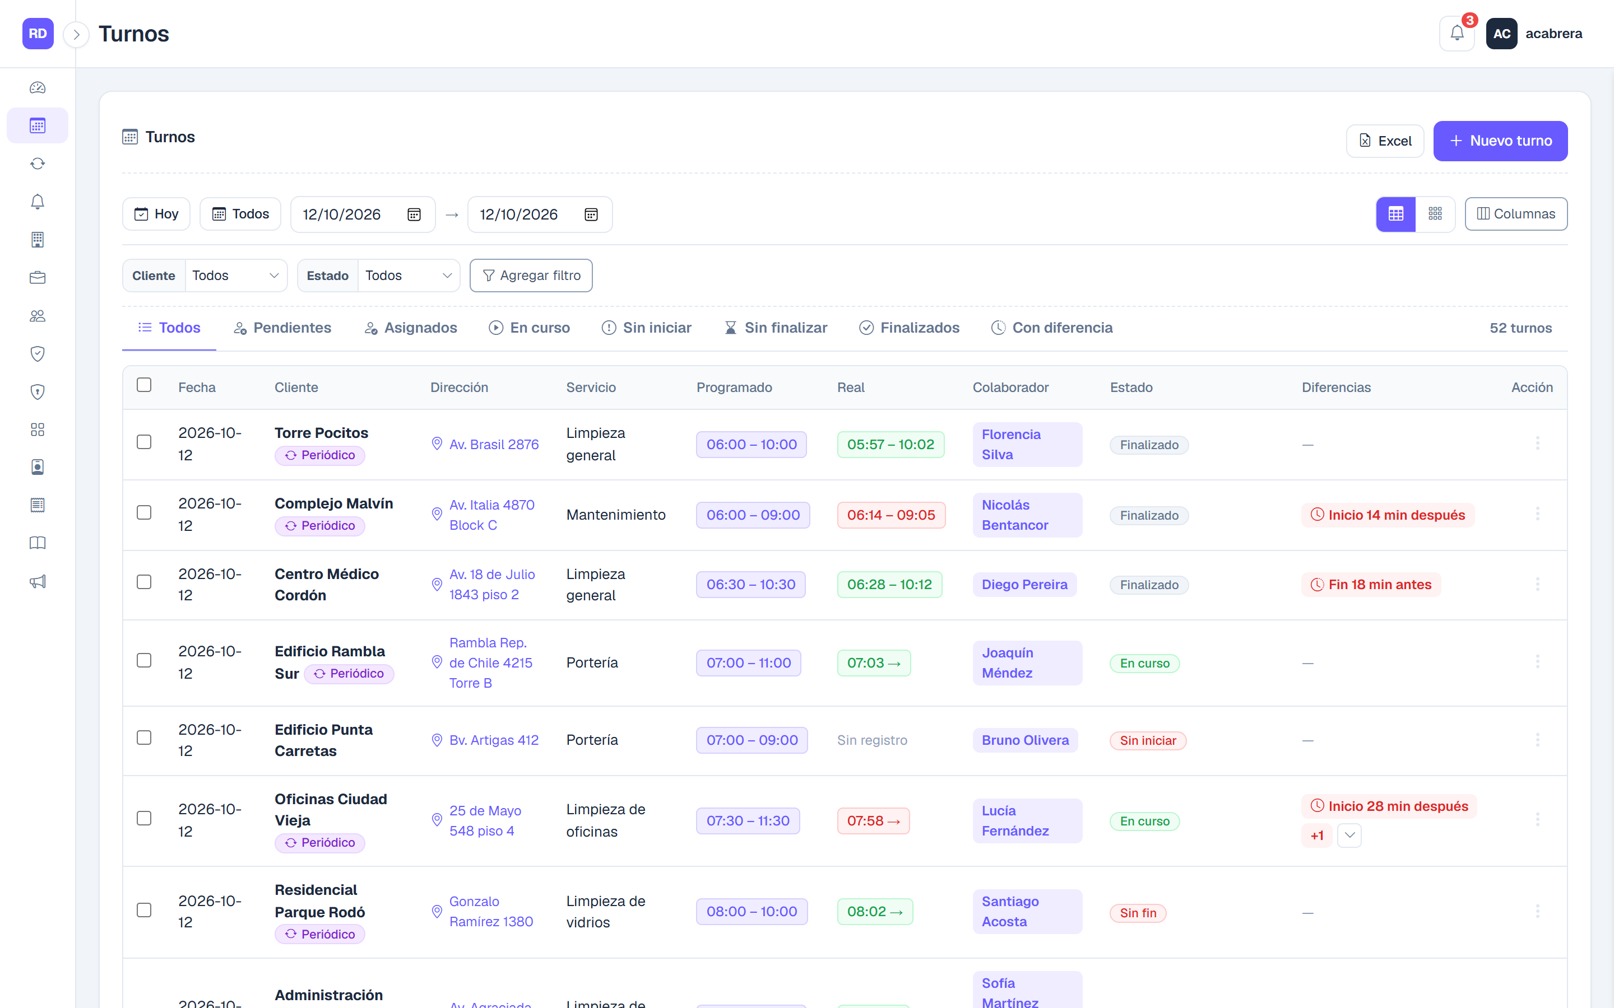
Task: Click the RD app logo
Action: 38,34
